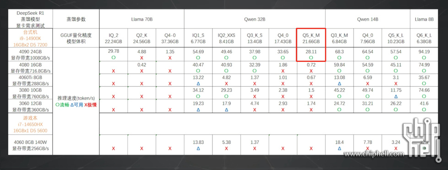Select the Qwen 32B column header
The image size is (448, 170).
pyautogui.click(x=255, y=19)
